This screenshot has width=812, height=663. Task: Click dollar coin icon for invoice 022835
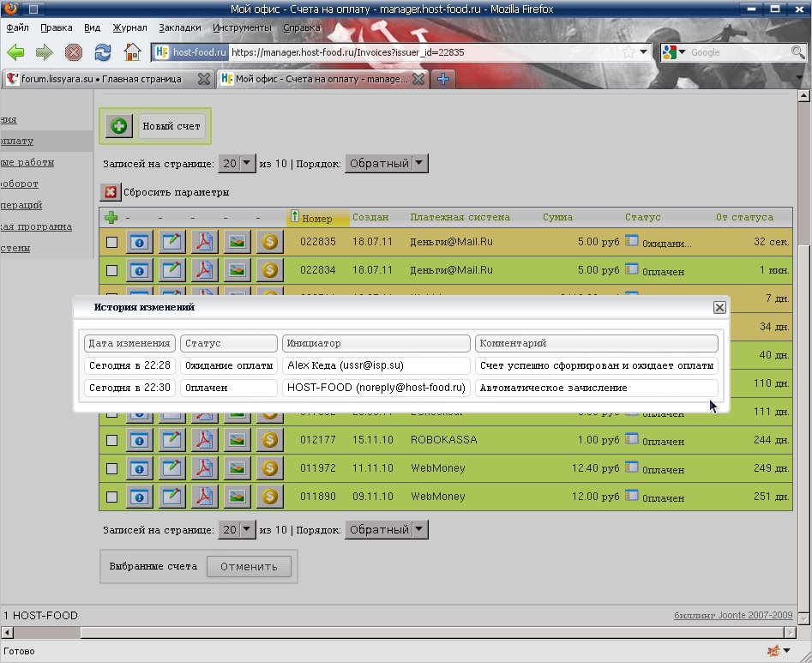(x=270, y=242)
